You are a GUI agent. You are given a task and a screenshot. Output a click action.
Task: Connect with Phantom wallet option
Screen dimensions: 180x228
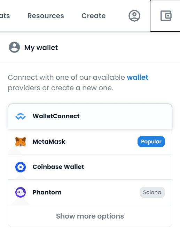click(x=90, y=192)
